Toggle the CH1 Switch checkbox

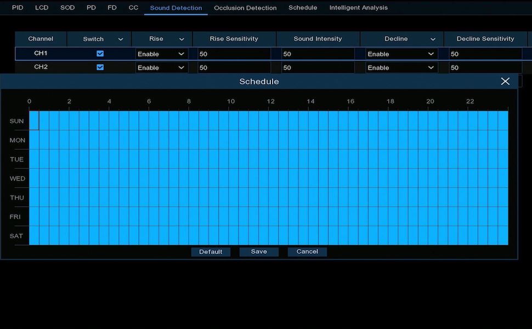100,54
